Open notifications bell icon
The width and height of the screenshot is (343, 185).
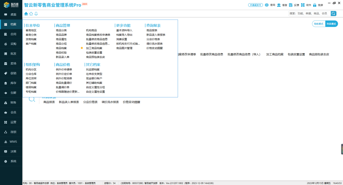pos(36,14)
